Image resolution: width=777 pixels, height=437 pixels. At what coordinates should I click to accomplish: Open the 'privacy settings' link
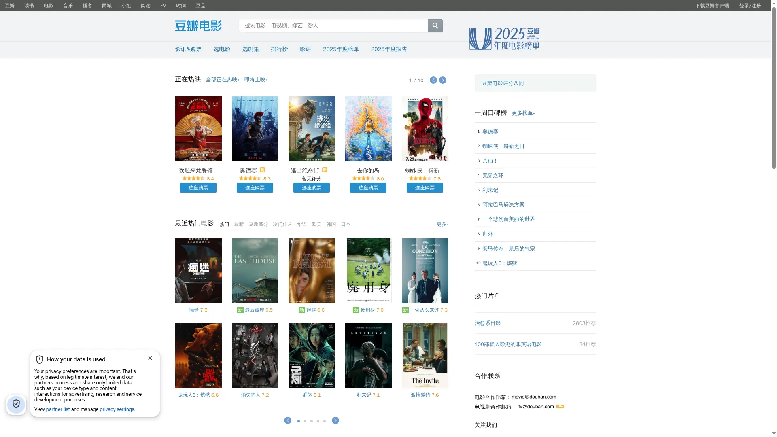117,409
